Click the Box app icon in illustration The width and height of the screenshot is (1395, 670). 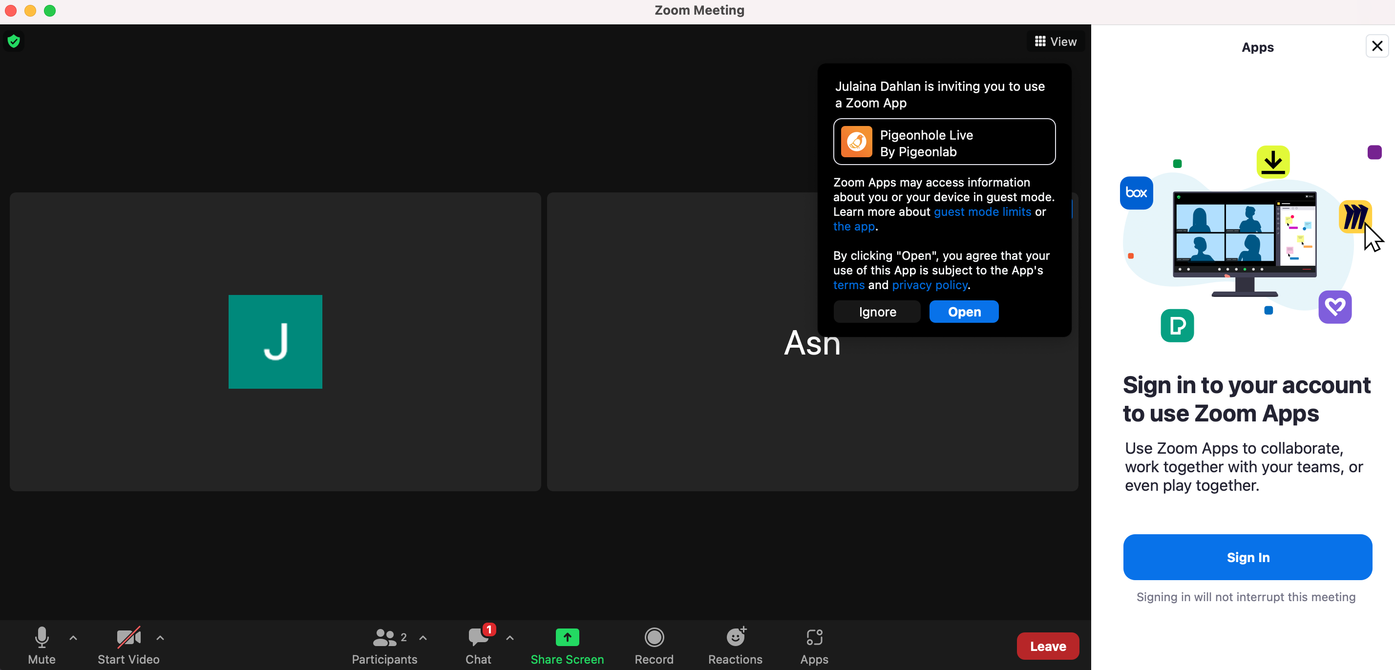(x=1136, y=193)
